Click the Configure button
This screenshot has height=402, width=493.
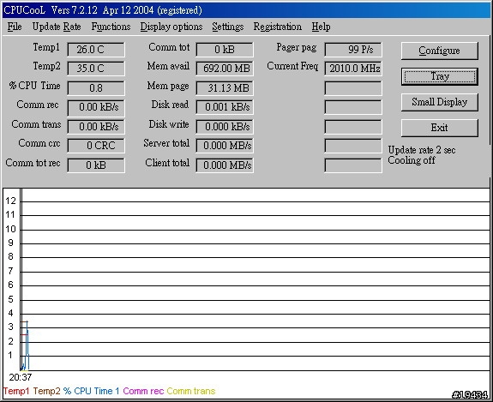pyautogui.click(x=440, y=51)
